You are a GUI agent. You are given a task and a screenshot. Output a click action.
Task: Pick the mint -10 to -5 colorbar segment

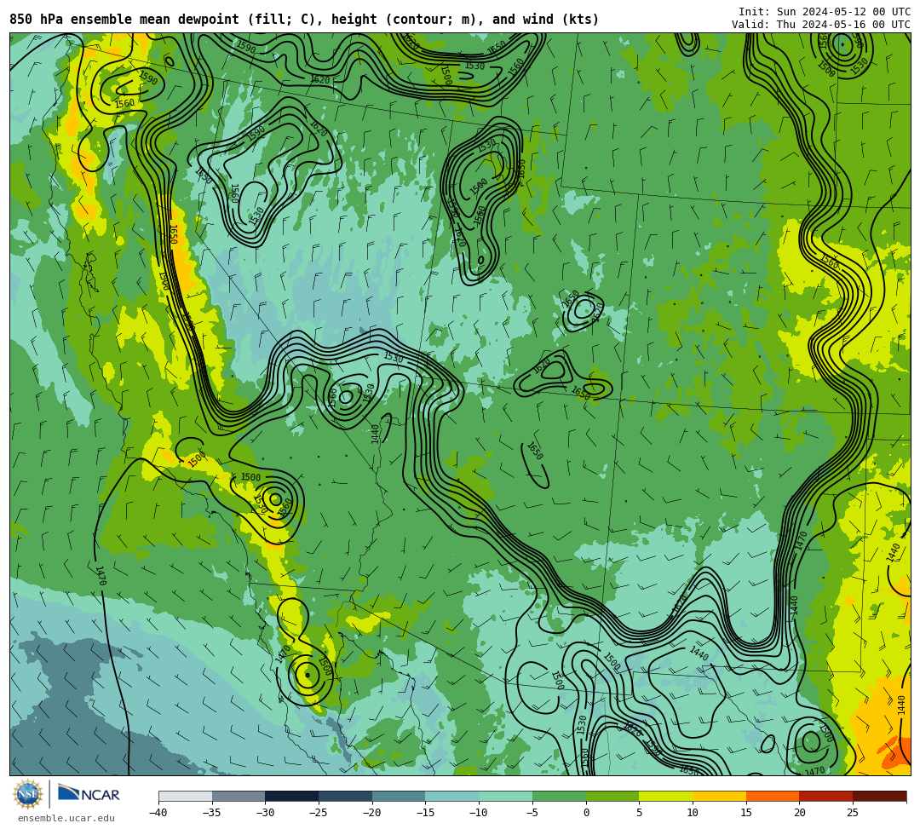506,796
